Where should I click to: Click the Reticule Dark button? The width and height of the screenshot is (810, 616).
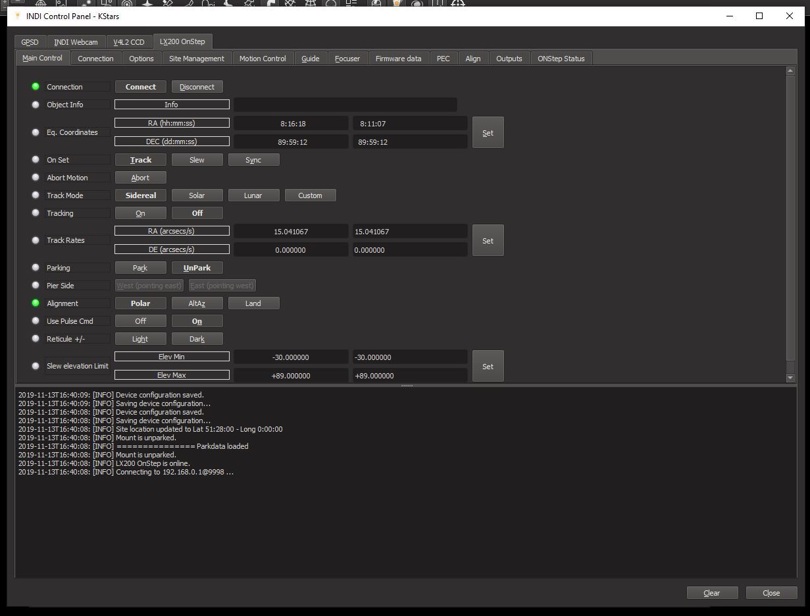(197, 339)
